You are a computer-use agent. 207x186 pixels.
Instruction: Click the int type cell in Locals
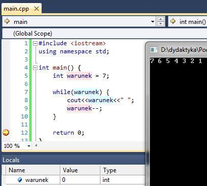tap(123, 180)
